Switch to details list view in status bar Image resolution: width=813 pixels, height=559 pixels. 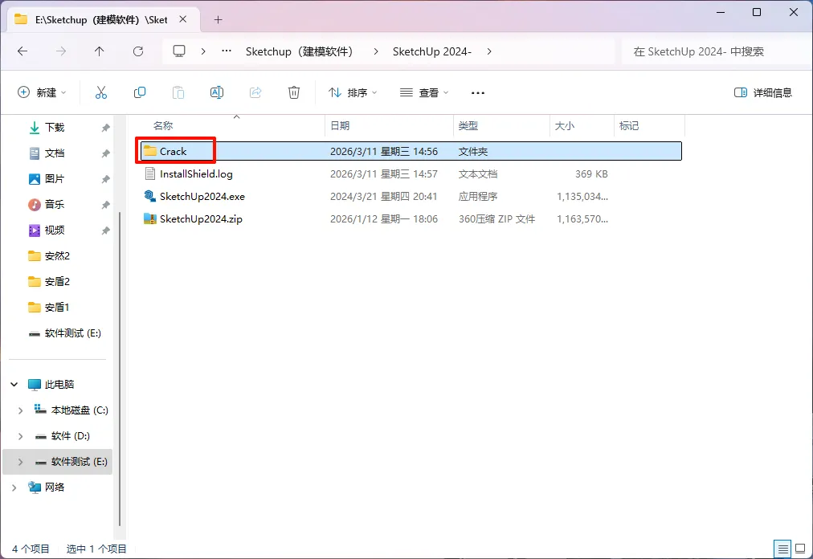click(x=782, y=549)
